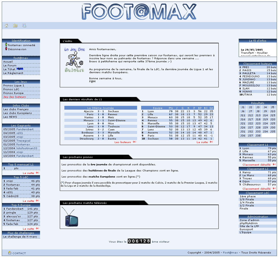Click the contact envelope icon in footer

(x=10, y=253)
